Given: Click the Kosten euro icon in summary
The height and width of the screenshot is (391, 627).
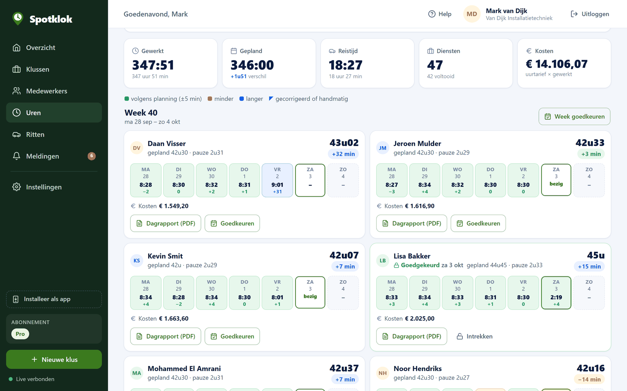Looking at the screenshot, I should click(x=529, y=51).
